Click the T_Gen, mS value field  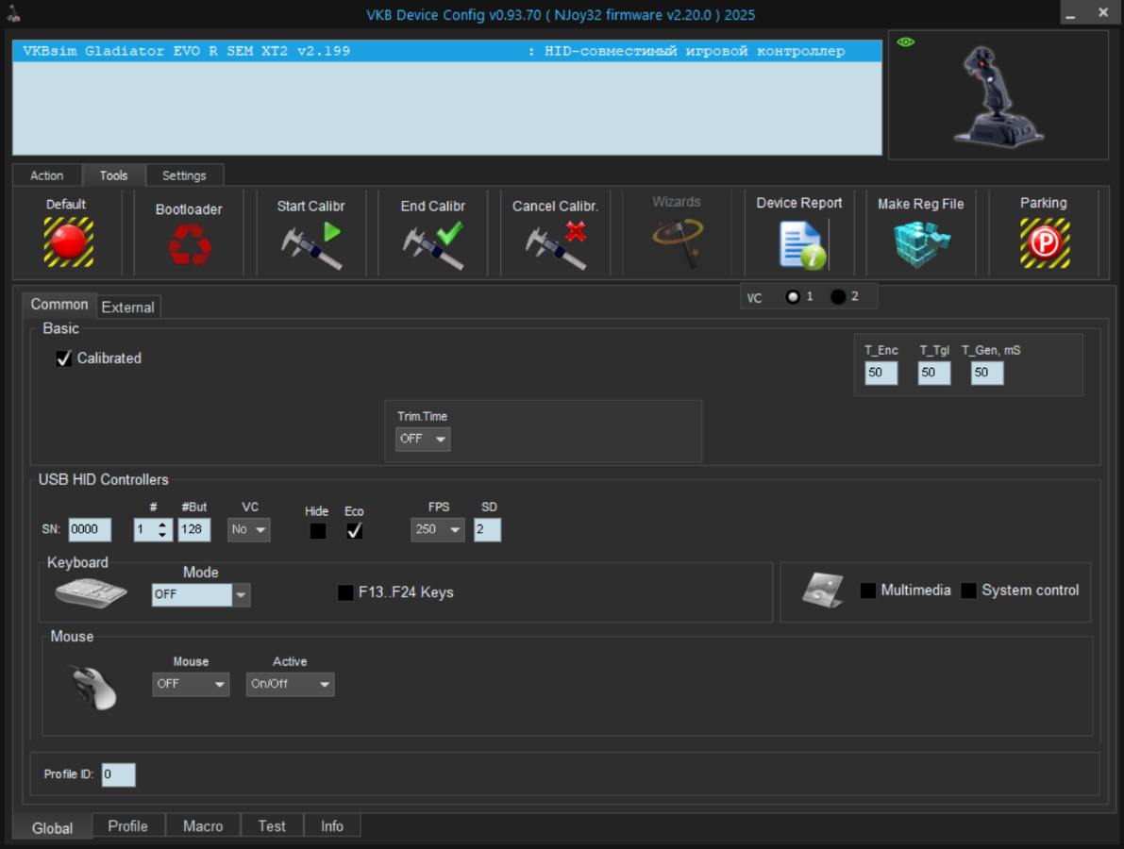(987, 373)
